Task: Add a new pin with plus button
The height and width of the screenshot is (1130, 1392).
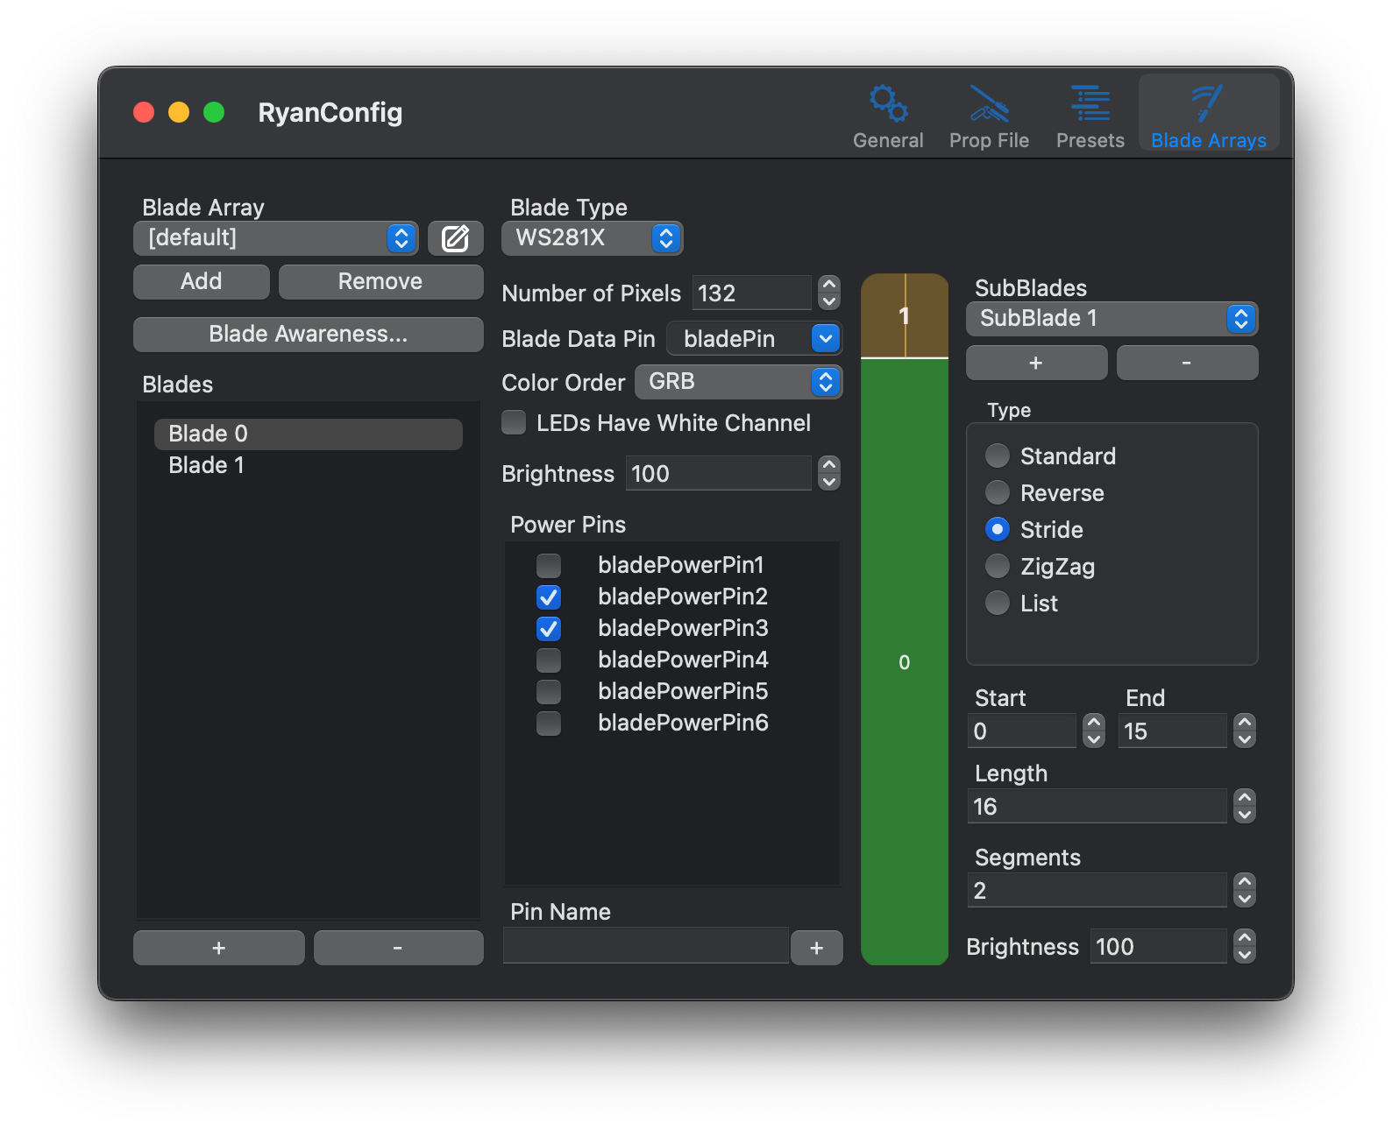Action: [x=816, y=948]
